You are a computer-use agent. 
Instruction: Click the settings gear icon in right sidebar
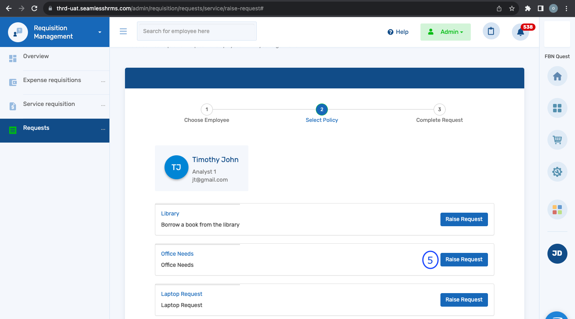pos(557,172)
